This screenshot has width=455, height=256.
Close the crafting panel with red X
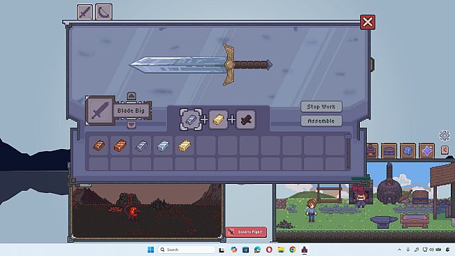pos(368,22)
